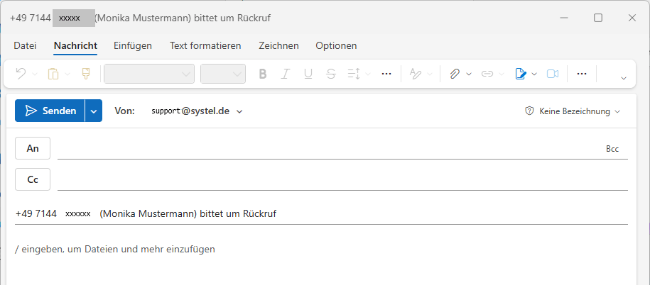Select the Format Painter brush
650x285 pixels.
click(86, 73)
